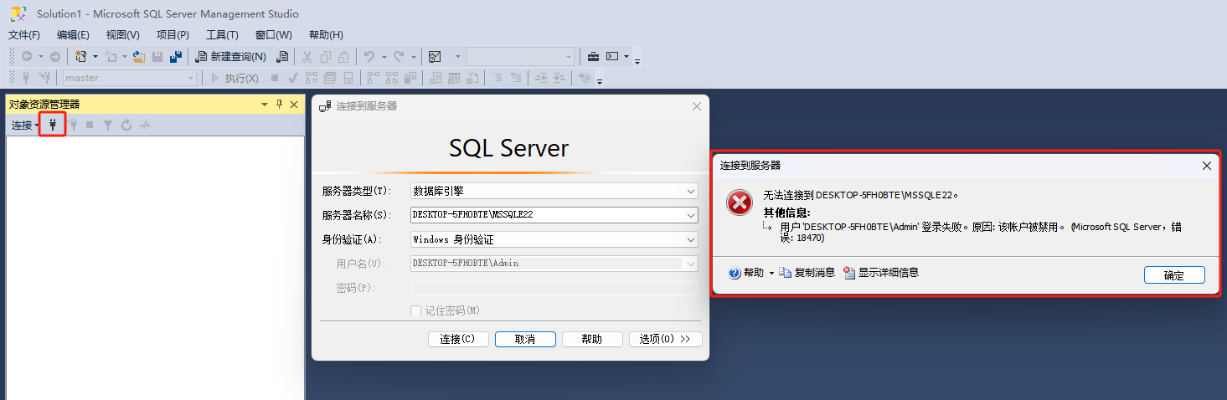Click the Save All toolbar icon
This screenshot has height=400, width=1227.
(x=176, y=56)
